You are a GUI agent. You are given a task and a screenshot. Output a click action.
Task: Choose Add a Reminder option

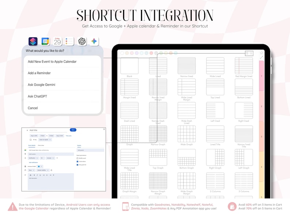point(62,73)
